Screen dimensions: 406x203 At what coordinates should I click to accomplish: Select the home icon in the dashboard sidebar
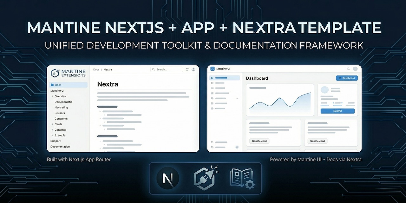213,78
